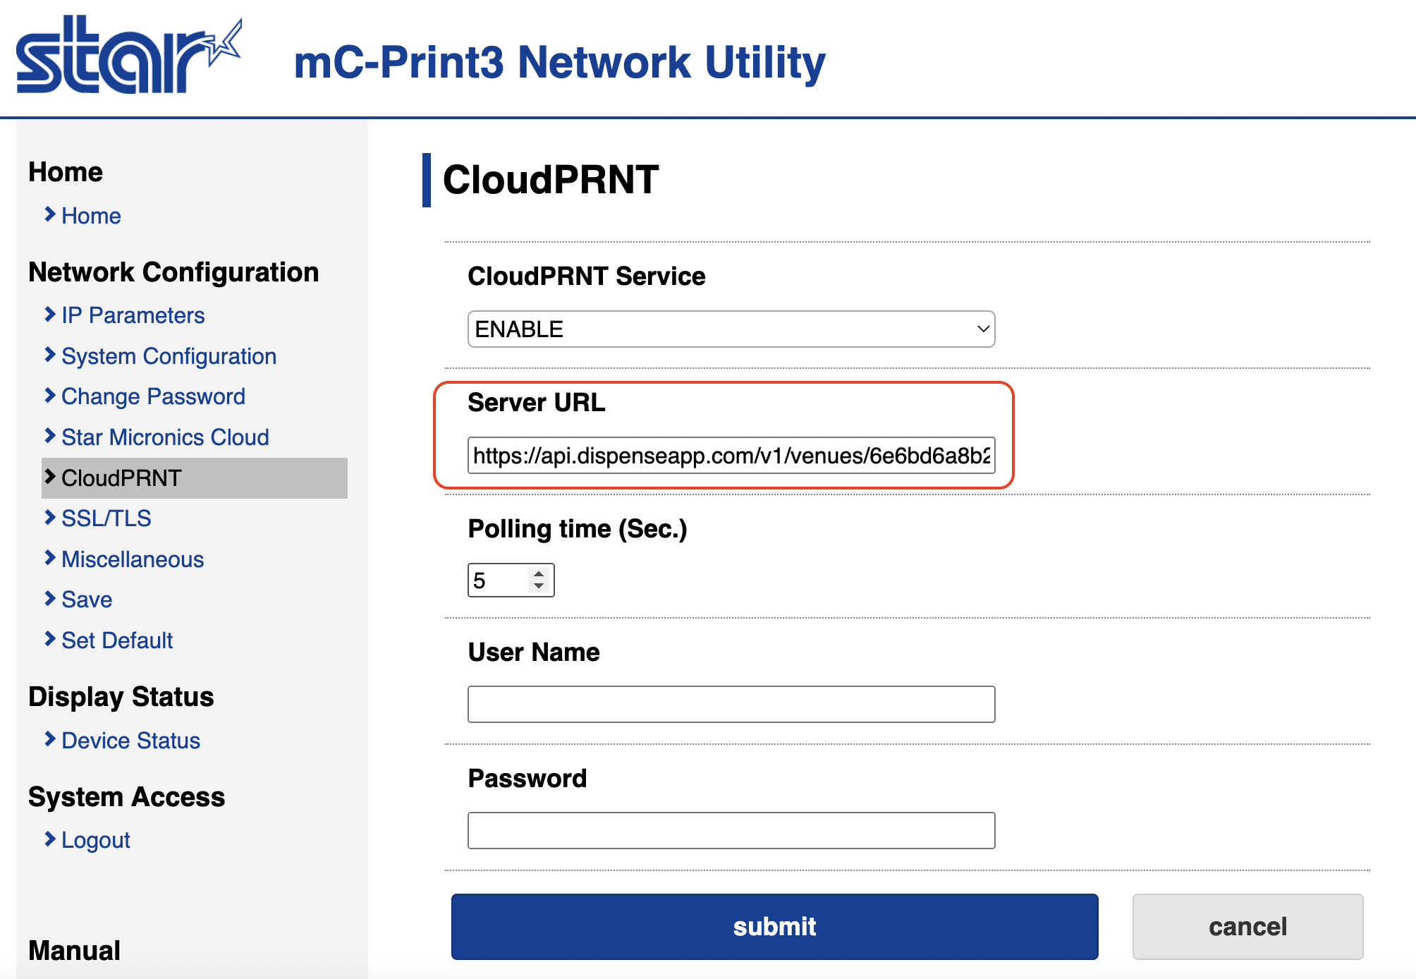Click the Server URL input field
The width and height of the screenshot is (1416, 979).
(731, 456)
